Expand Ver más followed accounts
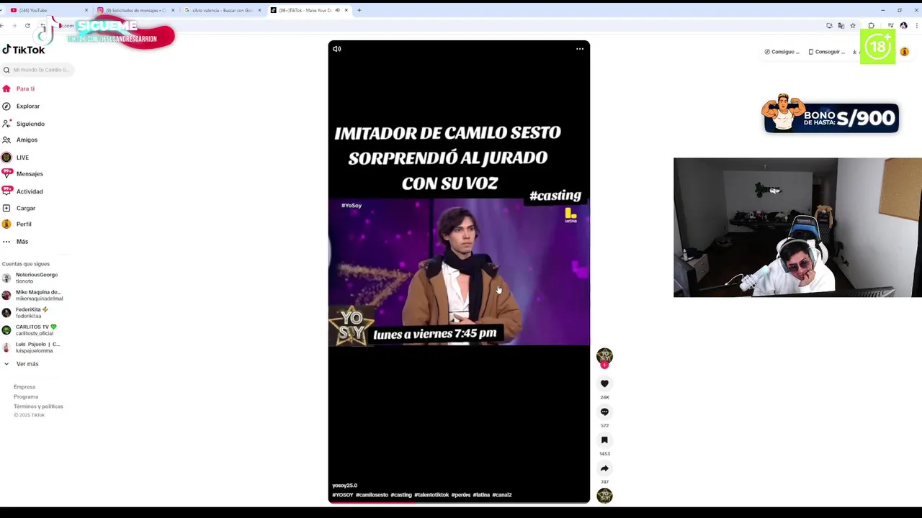Viewport: 922px width, 518px height. point(27,364)
